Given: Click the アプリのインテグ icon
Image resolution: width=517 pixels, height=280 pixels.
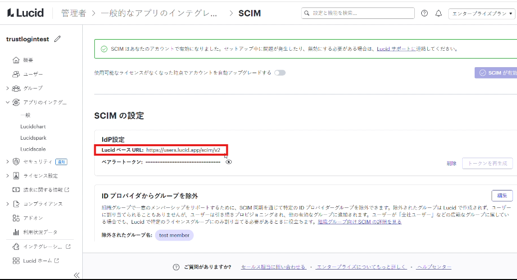Looking at the screenshot, I should pyautogui.click(x=16, y=102).
